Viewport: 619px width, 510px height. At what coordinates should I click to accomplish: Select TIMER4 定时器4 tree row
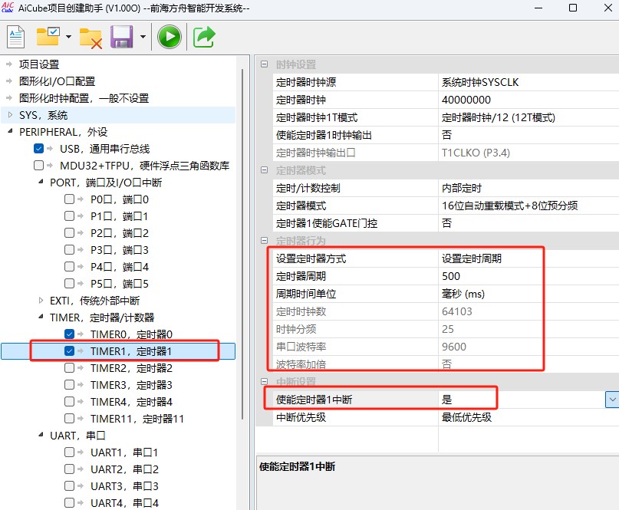coord(131,402)
